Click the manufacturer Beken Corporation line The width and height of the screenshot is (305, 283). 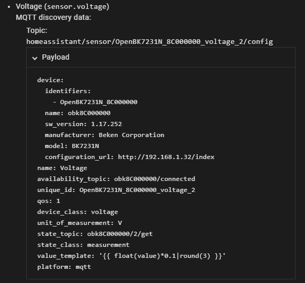pos(105,135)
